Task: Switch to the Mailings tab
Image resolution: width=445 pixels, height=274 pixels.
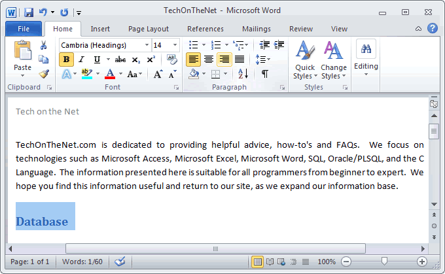Action: [x=257, y=29]
